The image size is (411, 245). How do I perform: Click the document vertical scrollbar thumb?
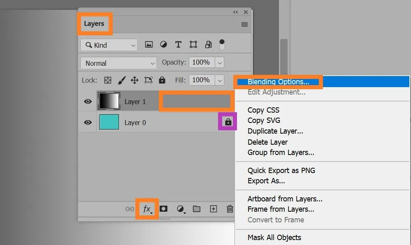[284, 57]
